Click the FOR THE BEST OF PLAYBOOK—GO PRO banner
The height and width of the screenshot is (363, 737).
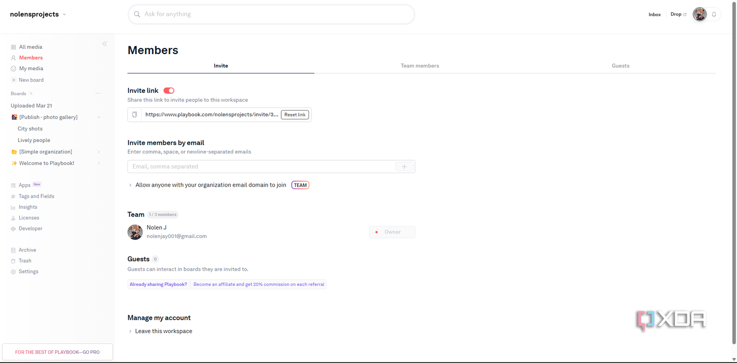coord(57,352)
